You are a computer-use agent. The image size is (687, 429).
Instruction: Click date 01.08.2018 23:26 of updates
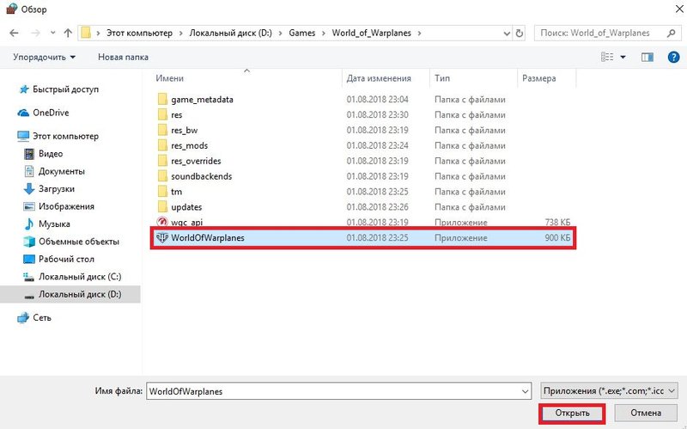point(377,206)
